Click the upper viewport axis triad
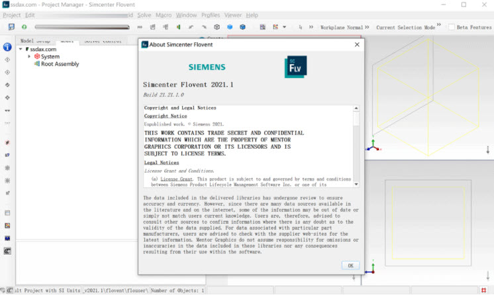This screenshot has height=295, width=494. pos(373,146)
